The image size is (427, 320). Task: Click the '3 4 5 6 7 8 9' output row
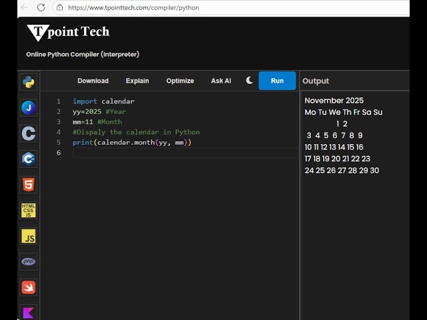click(334, 135)
